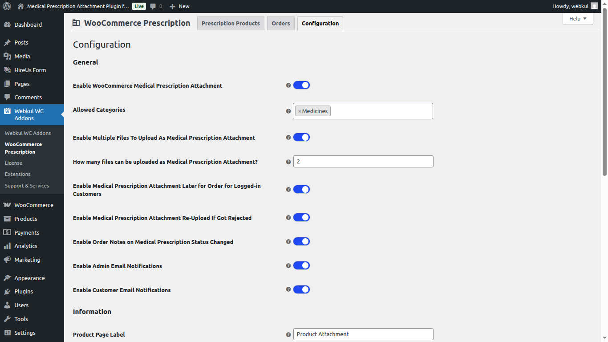Screen dimensions: 608x342
Task: Open the Media library icon
Action: coord(7,56)
